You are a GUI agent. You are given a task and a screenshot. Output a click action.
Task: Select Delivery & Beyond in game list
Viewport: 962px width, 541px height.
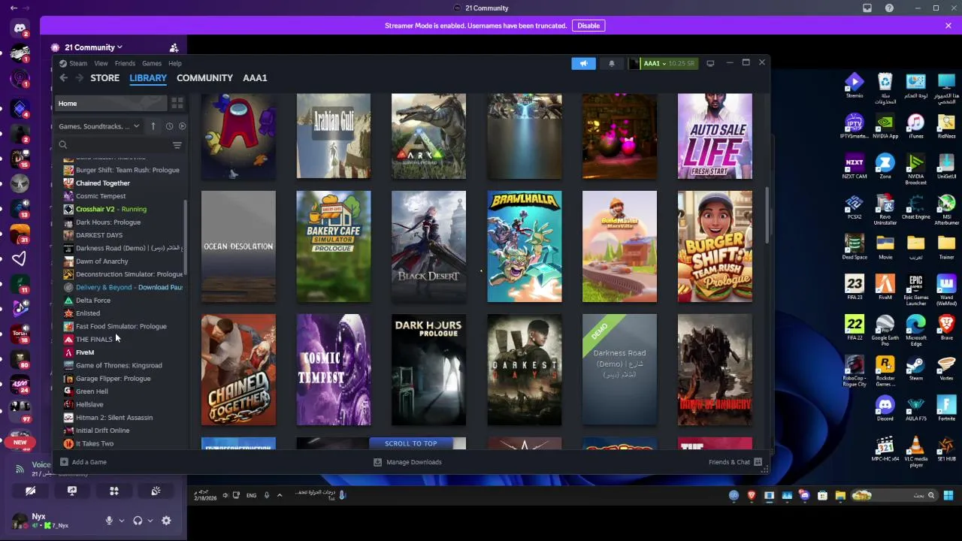[x=123, y=287]
